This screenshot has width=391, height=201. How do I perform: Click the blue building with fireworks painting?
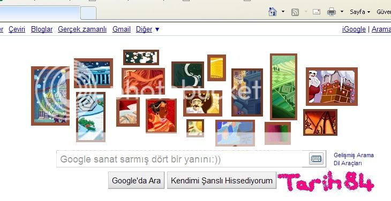tap(247, 92)
